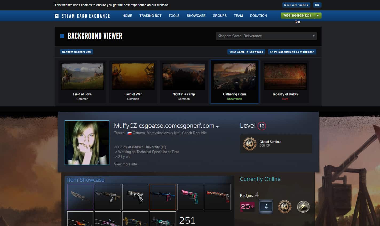
Task: Click the profile avatar picture
Action: click(87, 143)
